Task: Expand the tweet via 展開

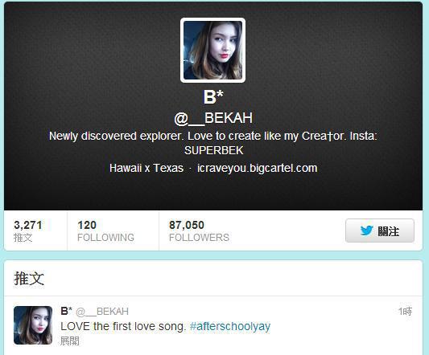Action: click(x=70, y=341)
